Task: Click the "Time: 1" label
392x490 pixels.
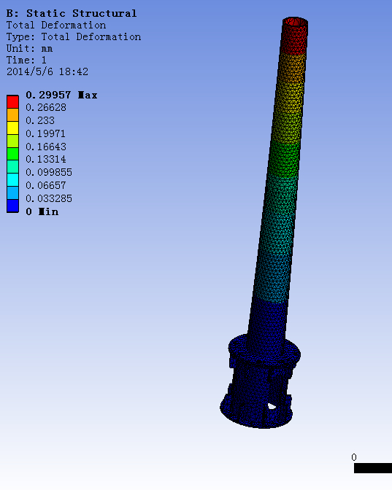Action: pos(26,60)
